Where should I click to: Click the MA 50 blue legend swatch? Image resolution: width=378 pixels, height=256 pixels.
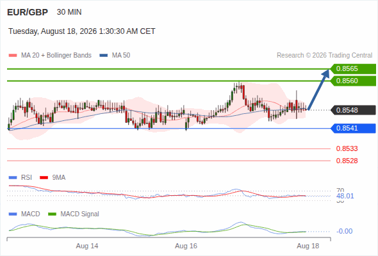(x=104, y=56)
